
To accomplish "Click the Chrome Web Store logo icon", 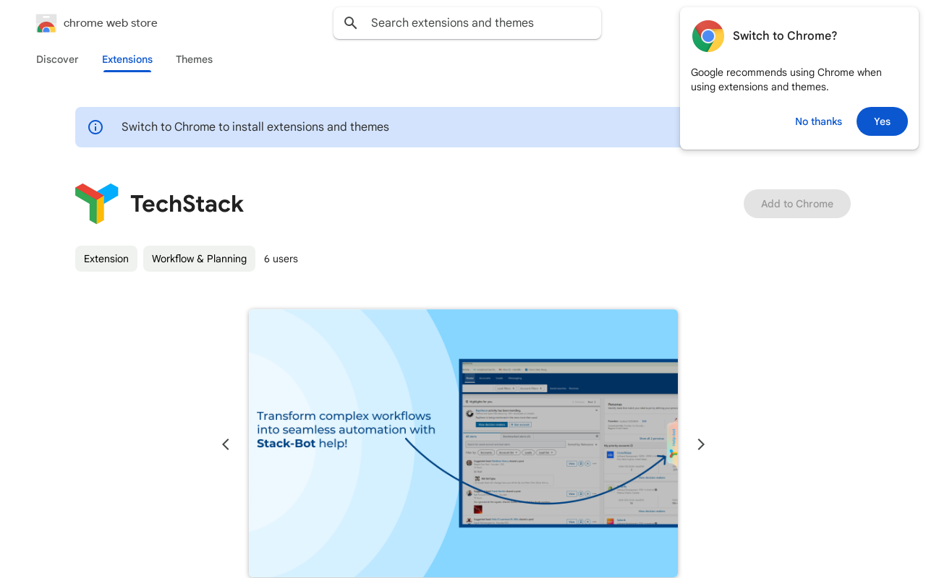I will 46,23.
